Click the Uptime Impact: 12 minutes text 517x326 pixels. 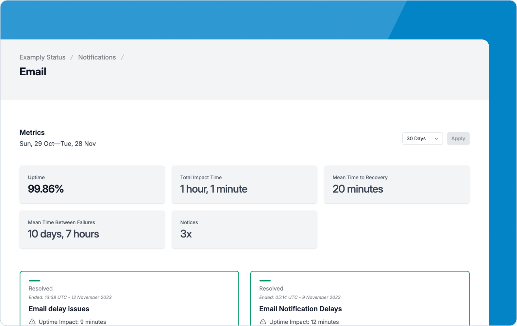click(304, 322)
